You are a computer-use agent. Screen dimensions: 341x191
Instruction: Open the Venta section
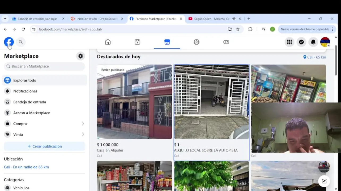(44, 134)
